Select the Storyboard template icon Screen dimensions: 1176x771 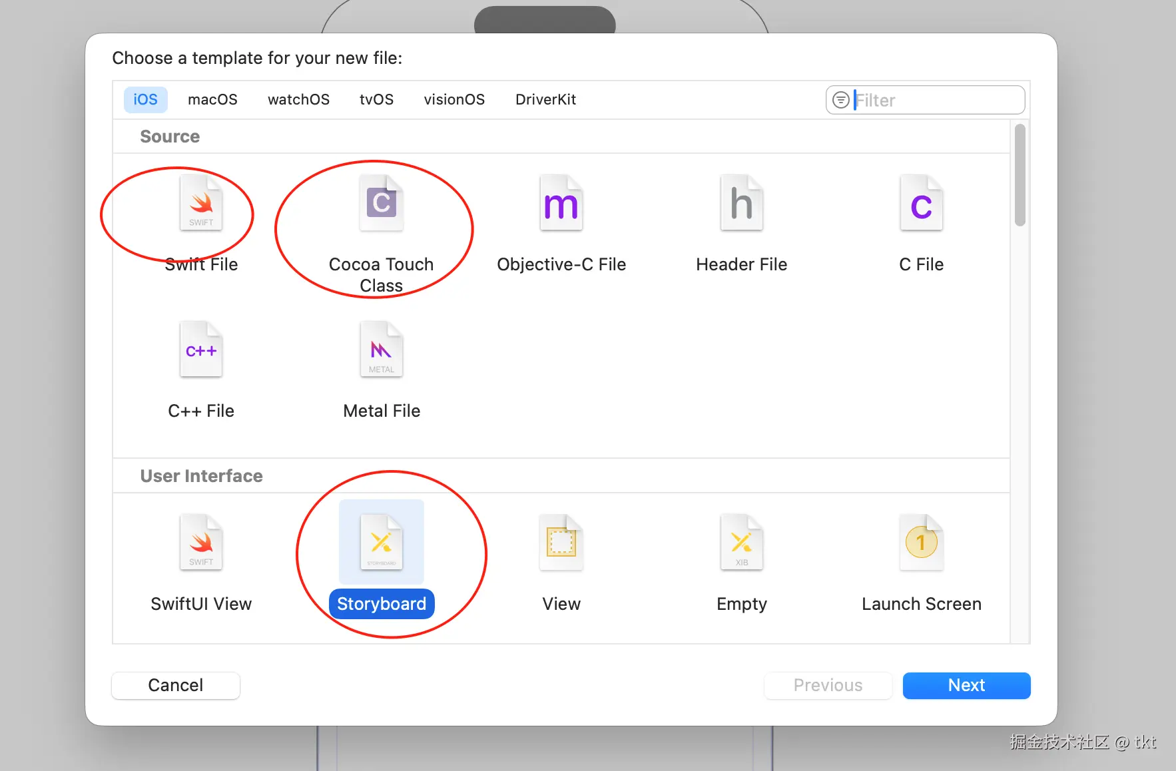click(382, 542)
